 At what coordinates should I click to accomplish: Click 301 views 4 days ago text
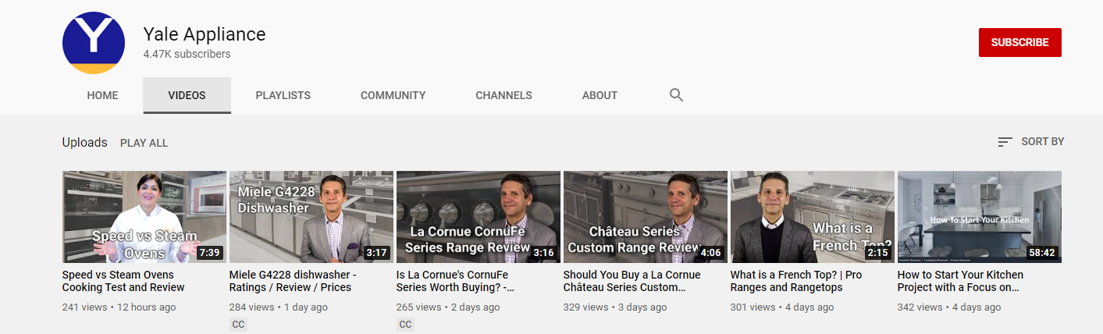pos(782,307)
